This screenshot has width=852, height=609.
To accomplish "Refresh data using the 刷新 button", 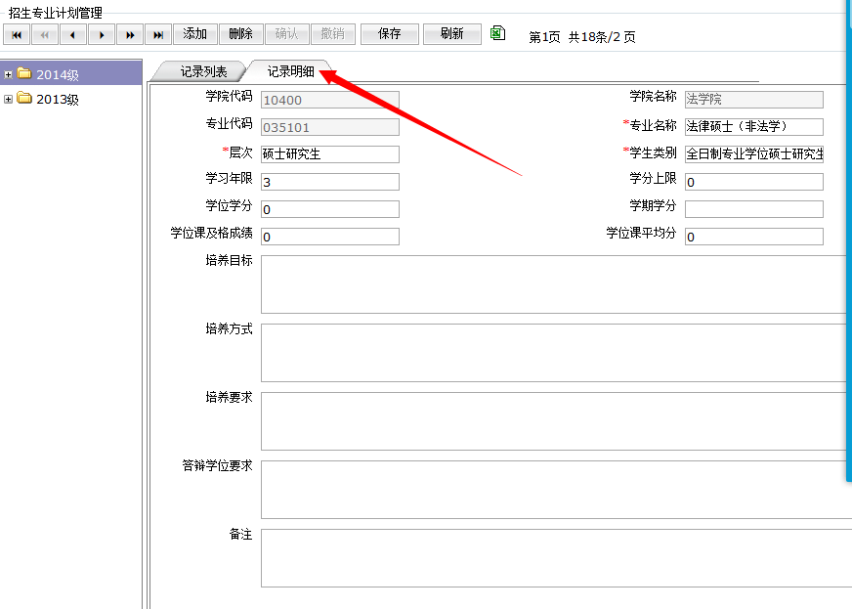I will point(451,34).
